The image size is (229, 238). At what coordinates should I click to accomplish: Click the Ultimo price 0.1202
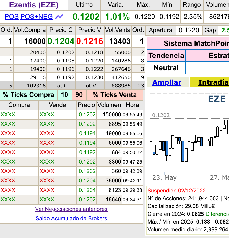click(x=86, y=17)
